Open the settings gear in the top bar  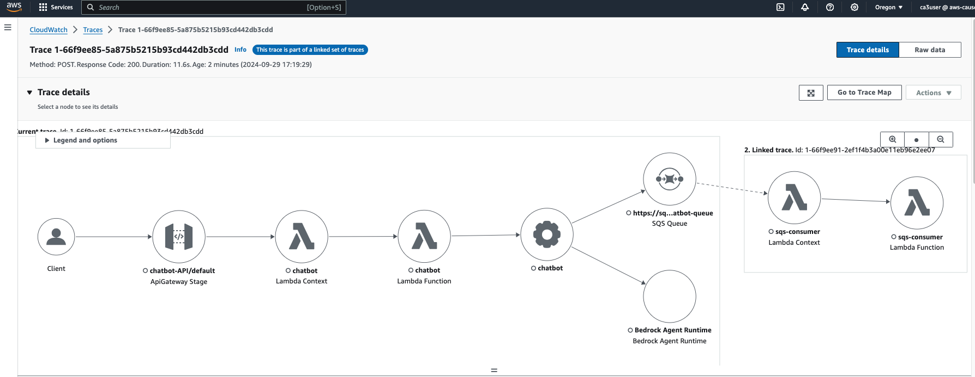coord(854,7)
